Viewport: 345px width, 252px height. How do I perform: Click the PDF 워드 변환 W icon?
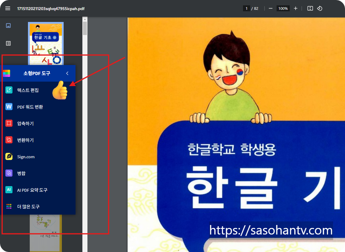pos(9,107)
